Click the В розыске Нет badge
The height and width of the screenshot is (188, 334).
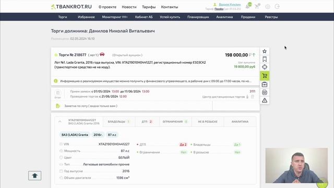pos(237,152)
